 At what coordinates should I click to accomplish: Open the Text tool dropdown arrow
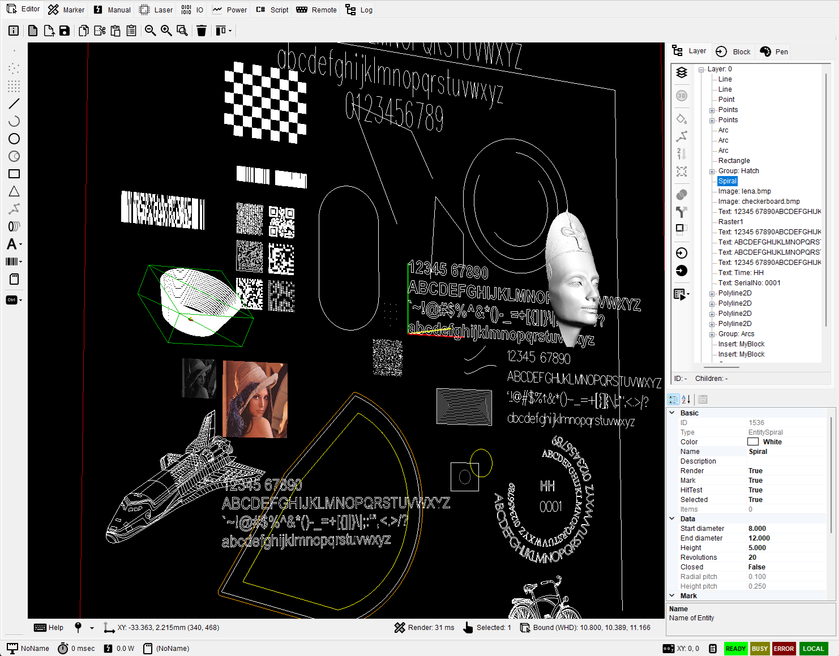[21, 245]
